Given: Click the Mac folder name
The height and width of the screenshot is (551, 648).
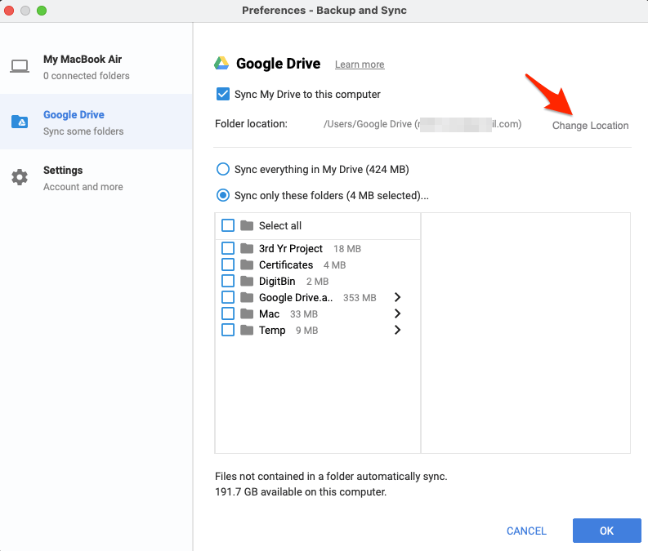Looking at the screenshot, I should [269, 314].
